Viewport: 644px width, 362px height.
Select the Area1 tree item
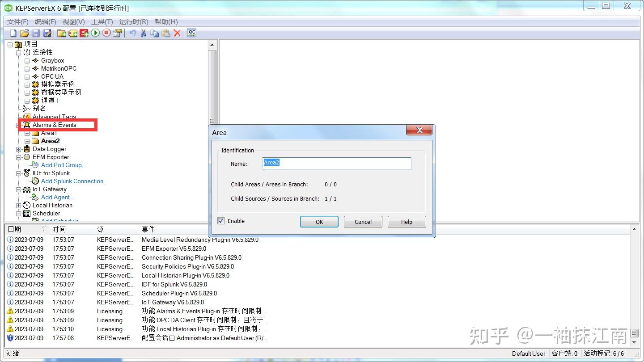[49, 133]
